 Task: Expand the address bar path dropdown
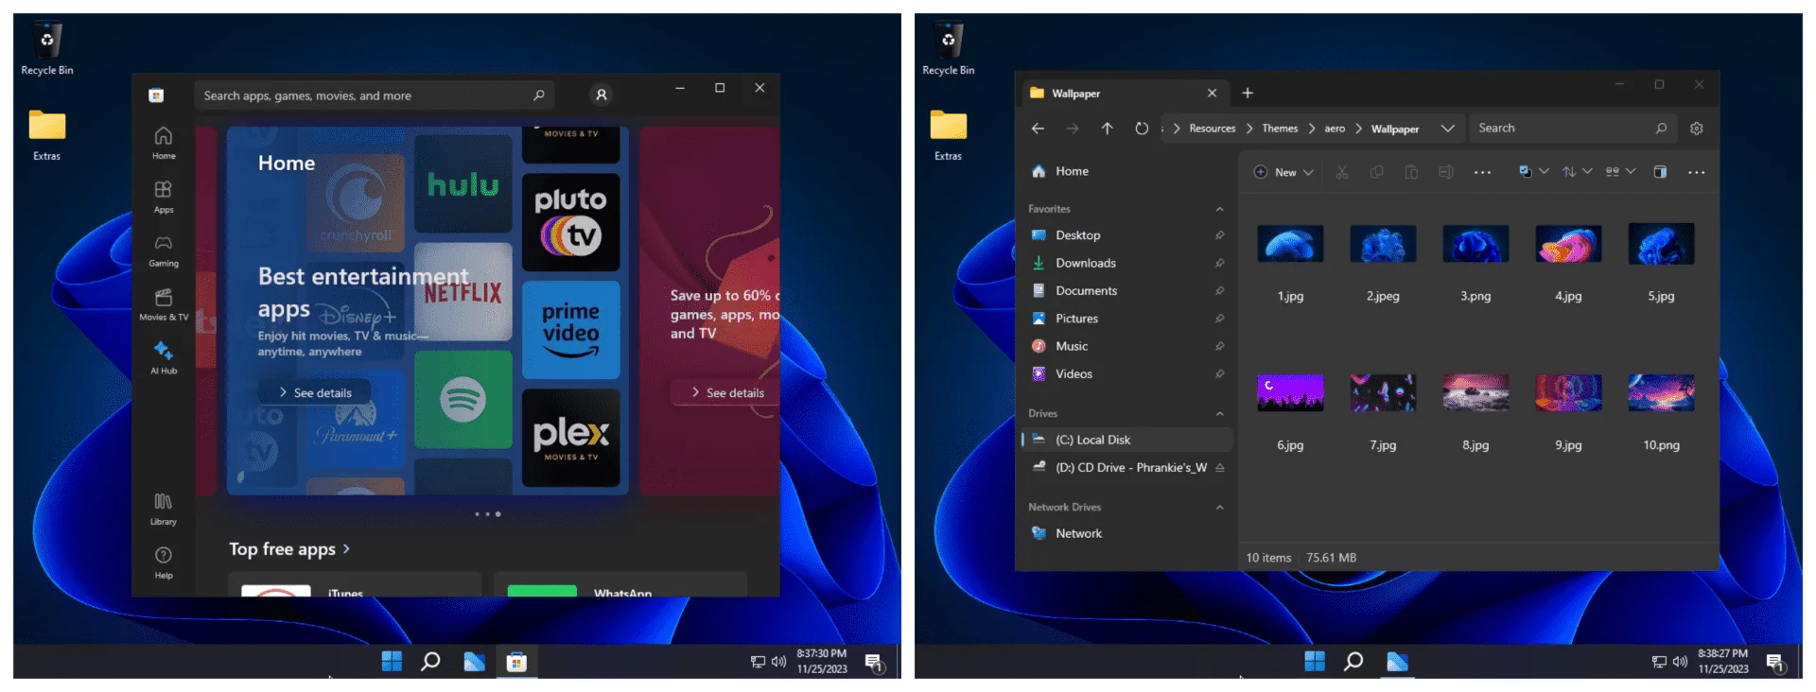point(1447,129)
